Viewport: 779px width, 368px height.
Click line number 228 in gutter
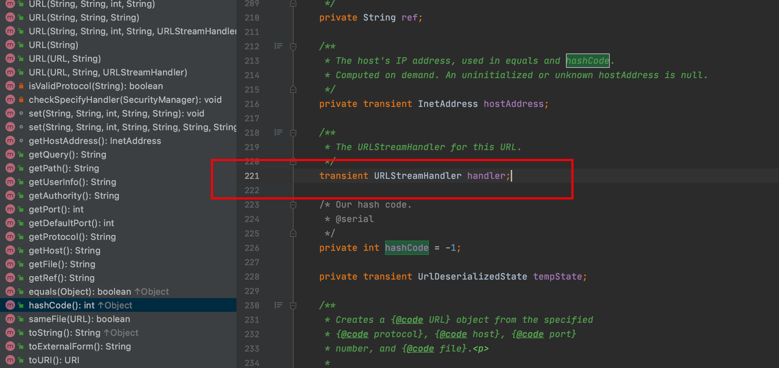click(252, 277)
